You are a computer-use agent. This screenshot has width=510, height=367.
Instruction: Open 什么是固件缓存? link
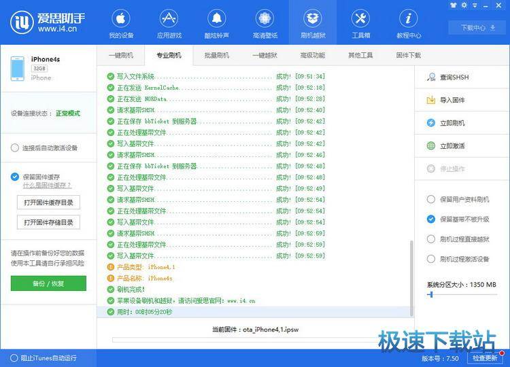(47, 186)
